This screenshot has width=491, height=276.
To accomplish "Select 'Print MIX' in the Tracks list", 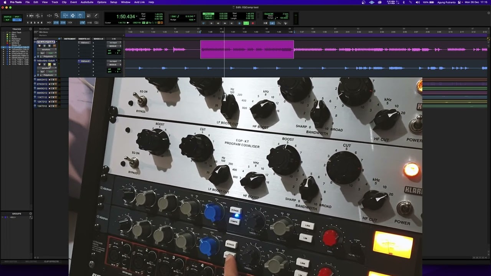I will click(x=16, y=41).
